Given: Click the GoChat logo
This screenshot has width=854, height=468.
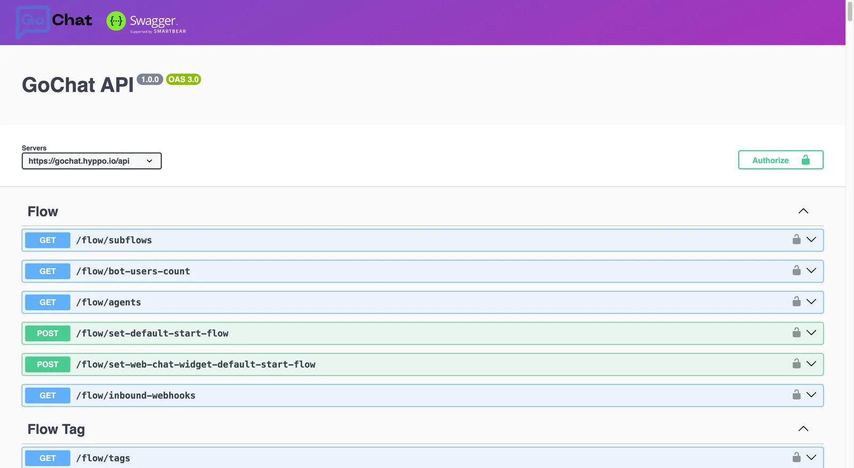Looking at the screenshot, I should (54, 22).
